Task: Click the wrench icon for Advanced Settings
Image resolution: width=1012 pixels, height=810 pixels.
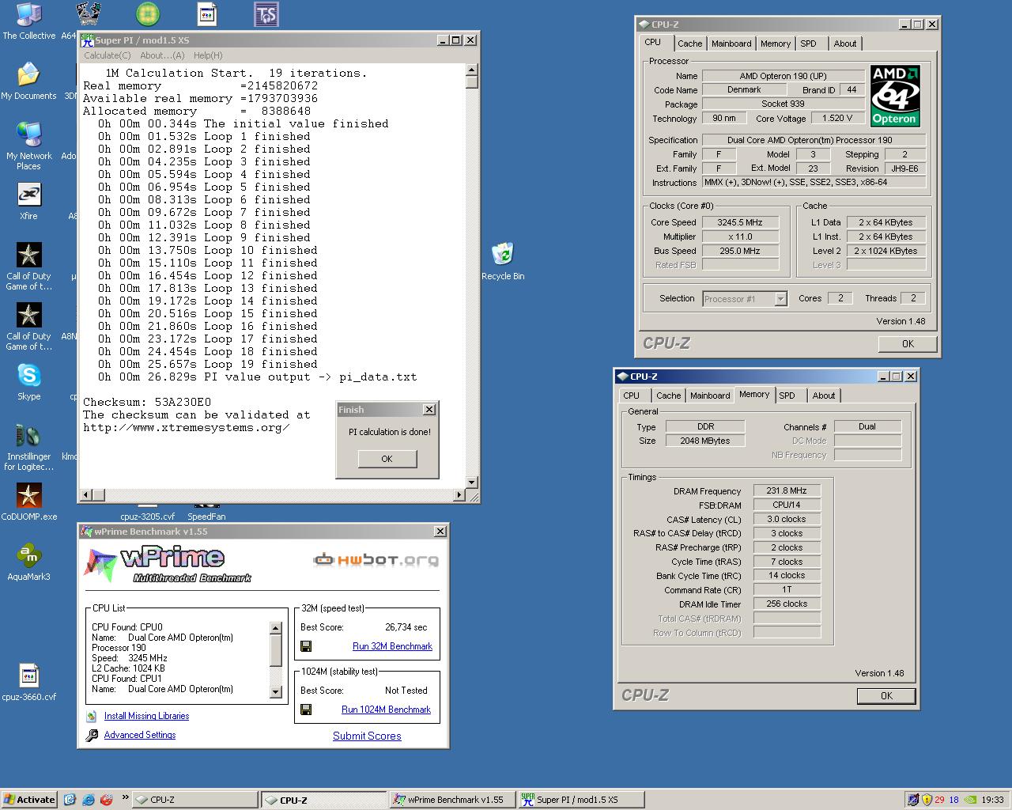Action: point(92,736)
